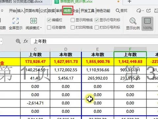
Task: Select cell F header 上年数
Action: [x=130, y=55]
